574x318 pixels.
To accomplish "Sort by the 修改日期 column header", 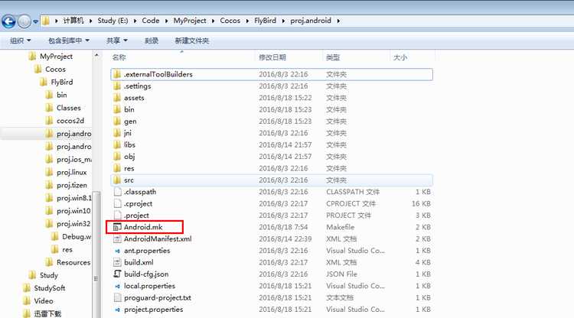I will point(272,57).
